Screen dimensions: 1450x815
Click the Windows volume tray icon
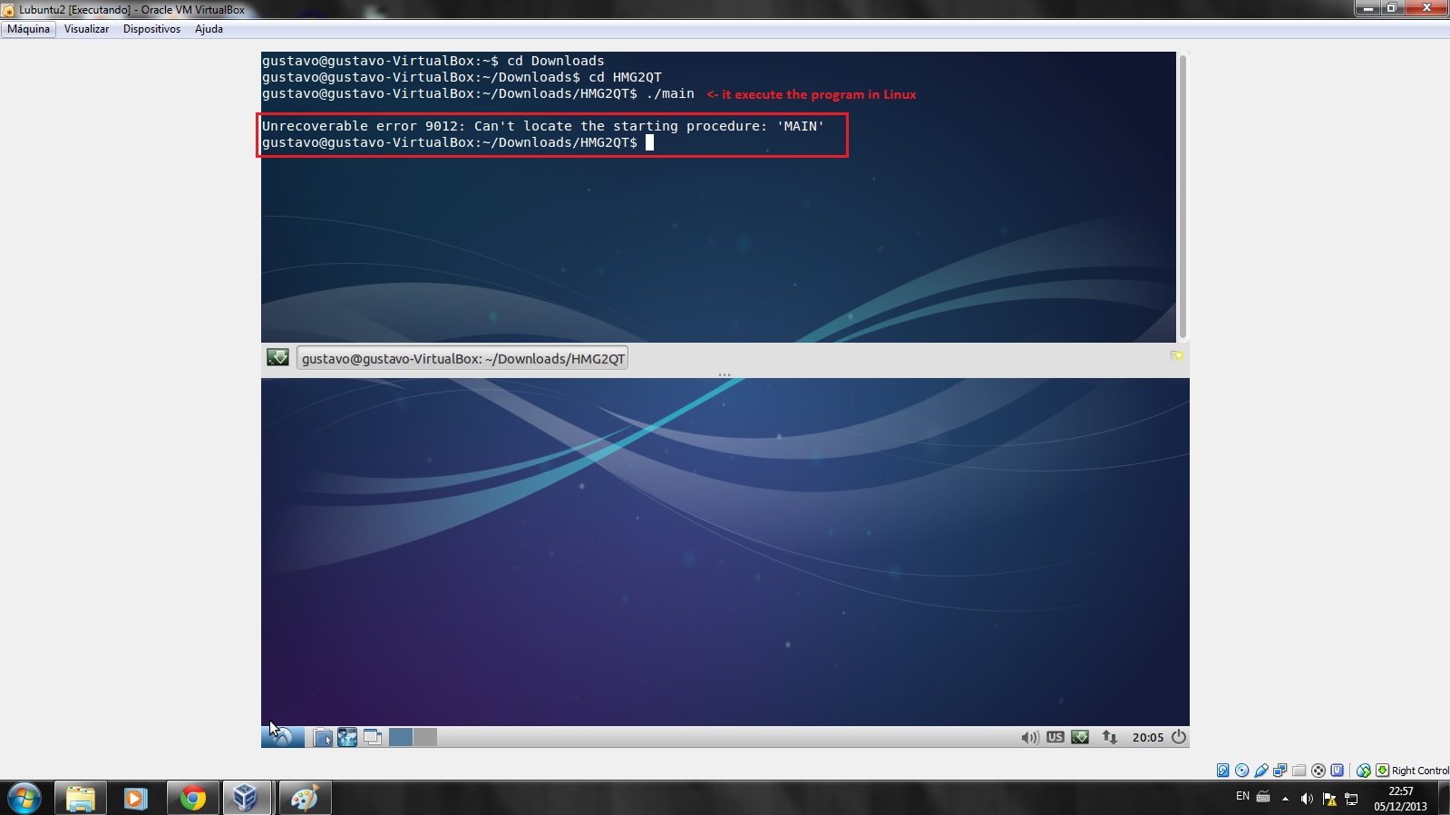(x=1307, y=799)
